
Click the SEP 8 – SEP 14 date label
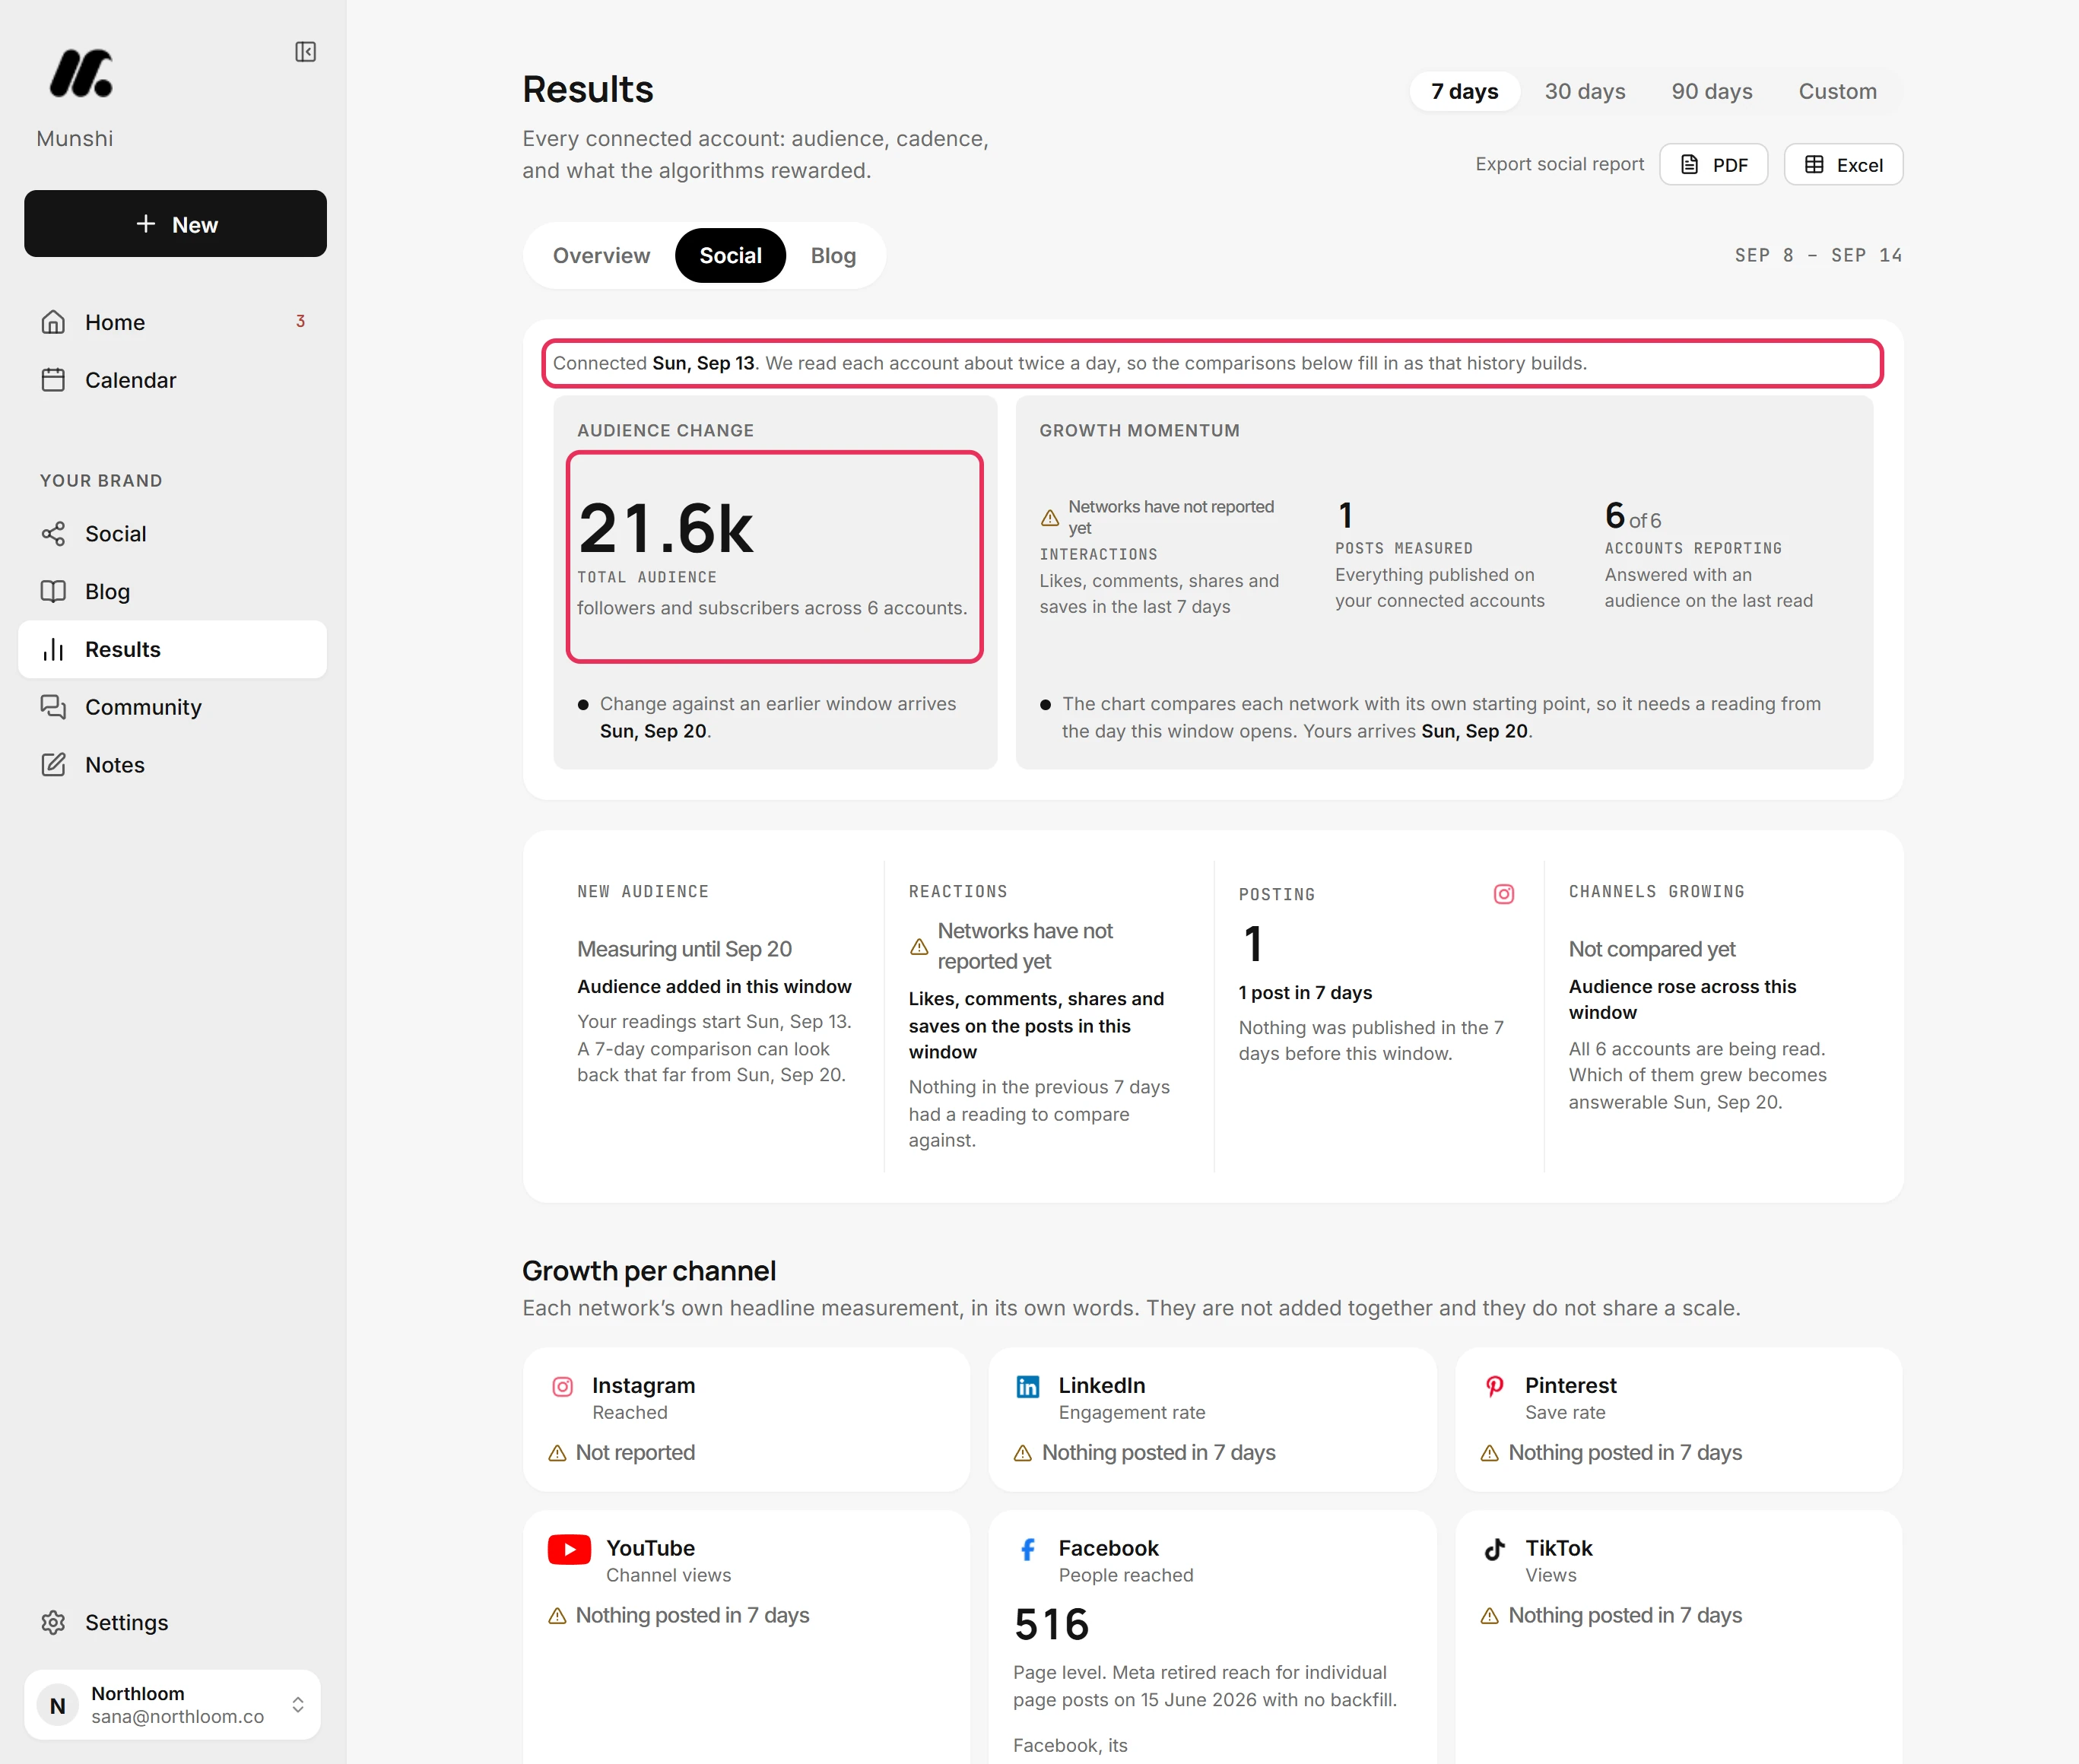tap(1818, 256)
